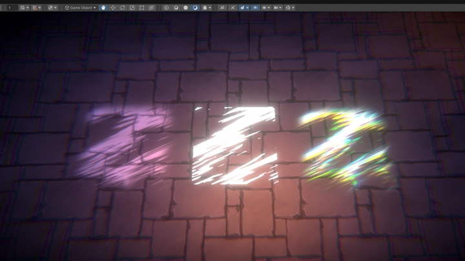This screenshot has width=465, height=261.
Task: Toggle the highlighted crescent sphere draw mode
Action: coord(195,8)
